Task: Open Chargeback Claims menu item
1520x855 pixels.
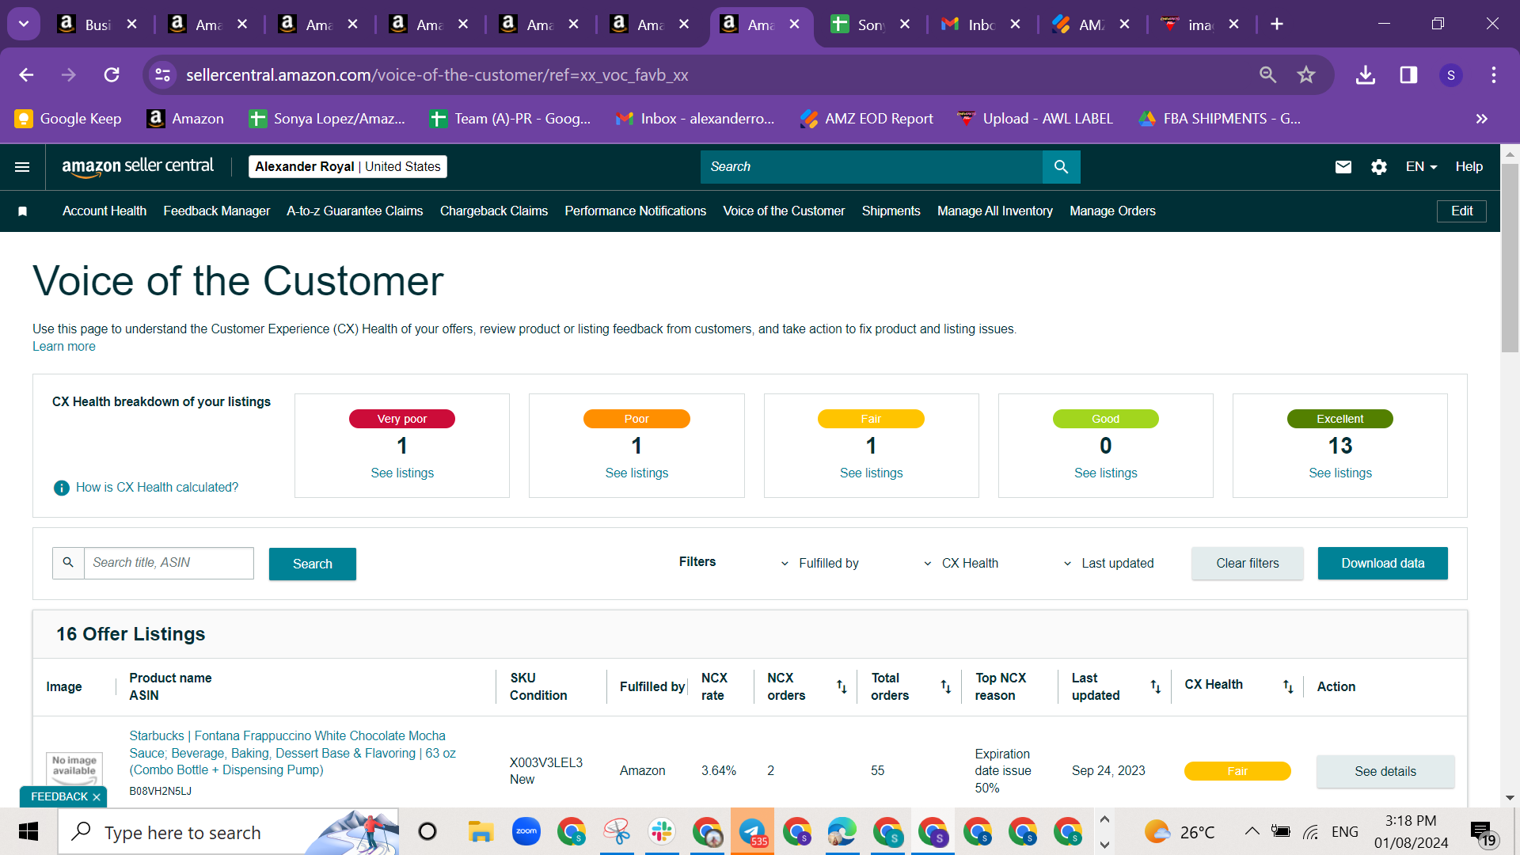Action: (x=494, y=211)
